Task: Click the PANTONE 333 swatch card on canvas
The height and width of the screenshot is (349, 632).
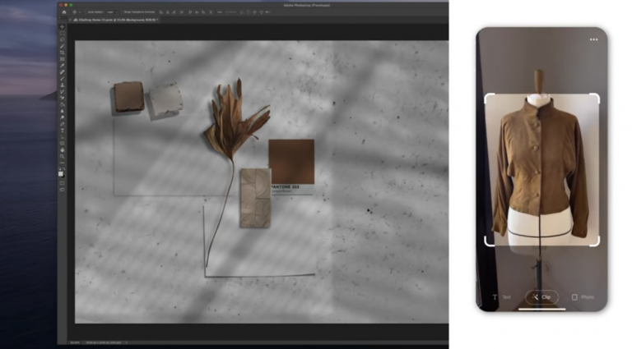Action: click(291, 167)
